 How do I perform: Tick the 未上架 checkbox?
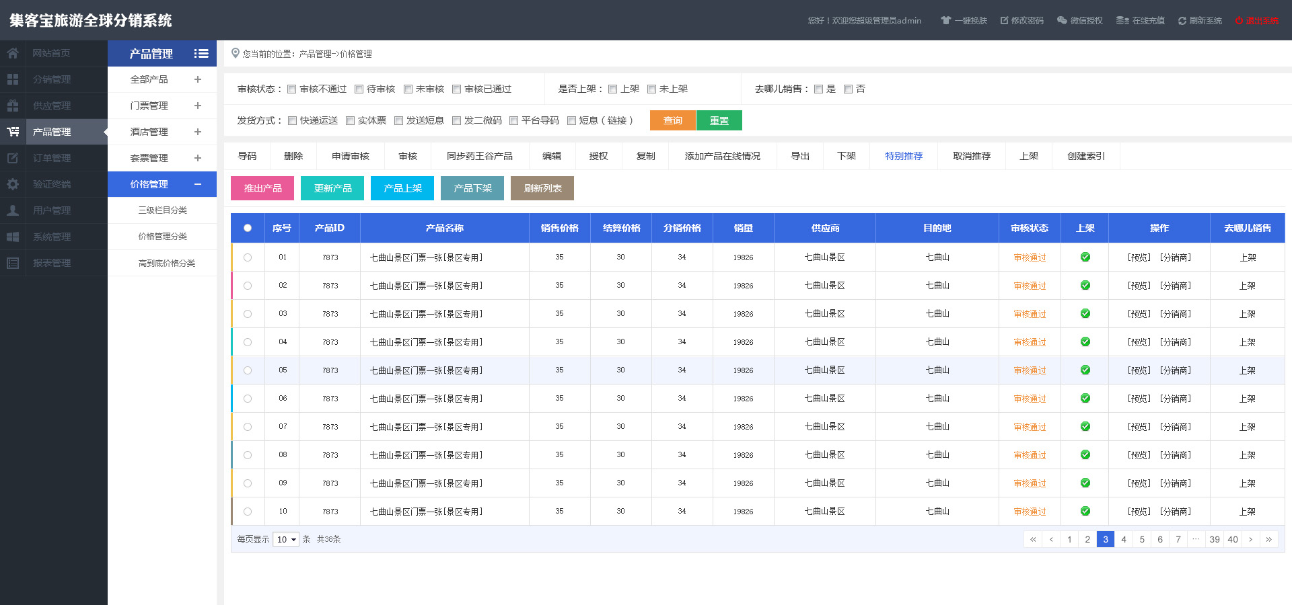click(x=651, y=89)
